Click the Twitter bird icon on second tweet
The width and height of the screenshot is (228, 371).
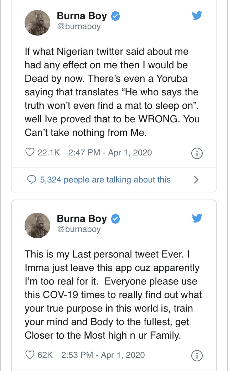coord(197,218)
